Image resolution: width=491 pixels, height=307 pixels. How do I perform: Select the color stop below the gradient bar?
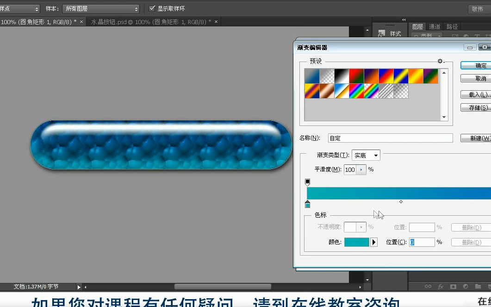click(x=307, y=203)
